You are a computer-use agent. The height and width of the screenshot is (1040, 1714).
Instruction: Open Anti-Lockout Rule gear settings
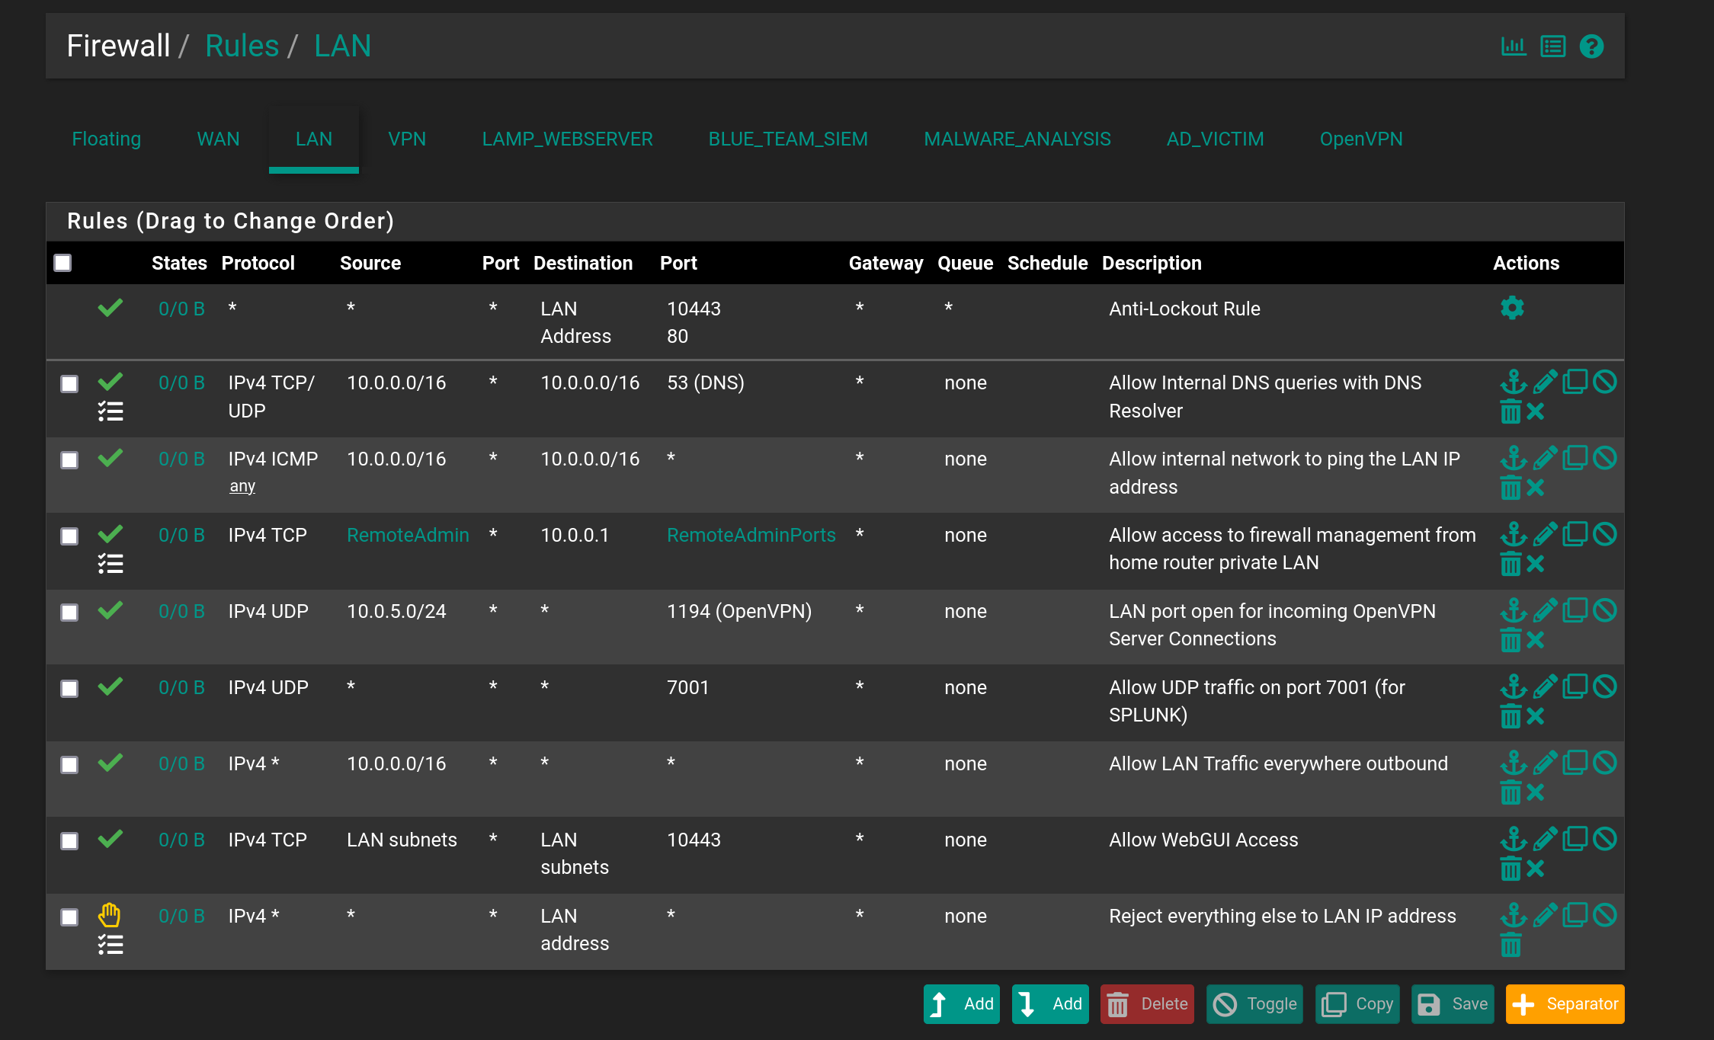point(1512,308)
